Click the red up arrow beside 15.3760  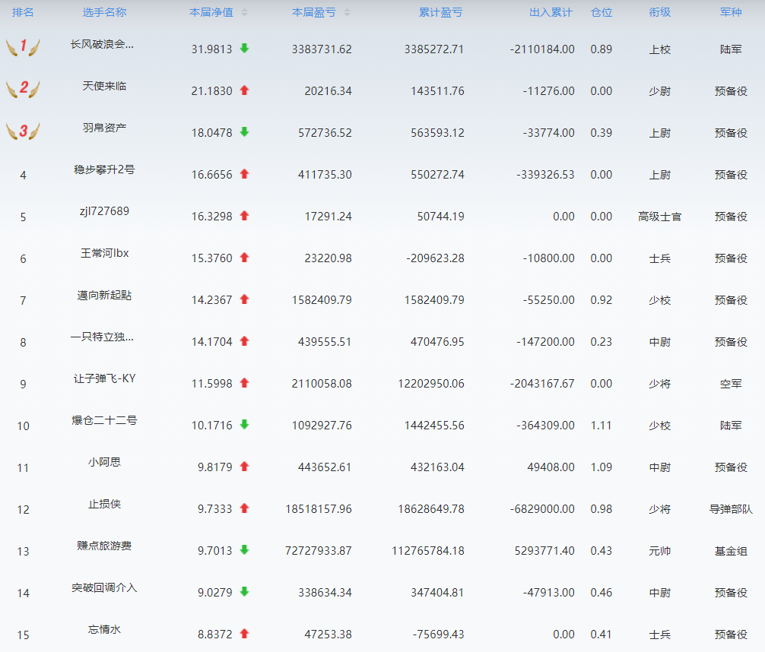pyautogui.click(x=244, y=258)
